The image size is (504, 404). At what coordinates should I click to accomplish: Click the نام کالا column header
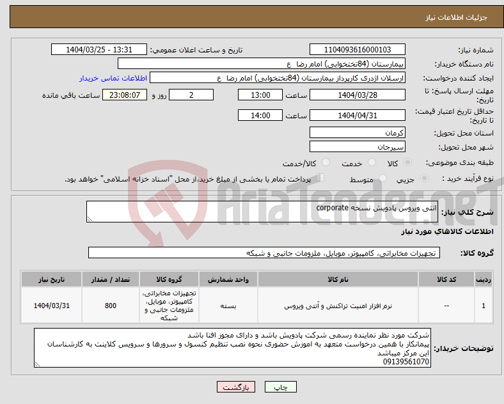(338, 279)
